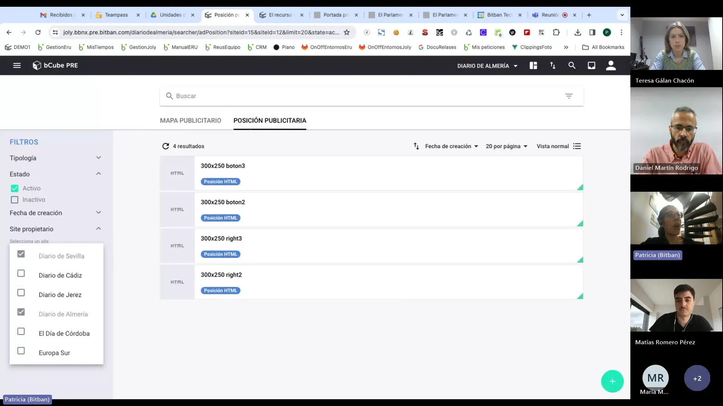This screenshot has width=723, height=406.
Task: Switch to the Mapa Publicitario tab
Action: (x=190, y=120)
